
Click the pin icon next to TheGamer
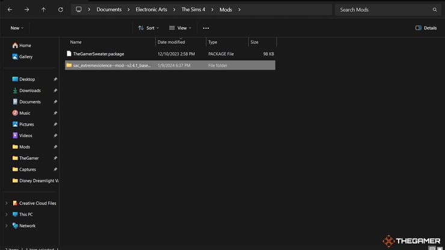(x=55, y=158)
